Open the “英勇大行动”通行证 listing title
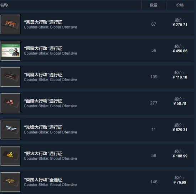Screen dimensions: 196x194 (x=43, y=22)
